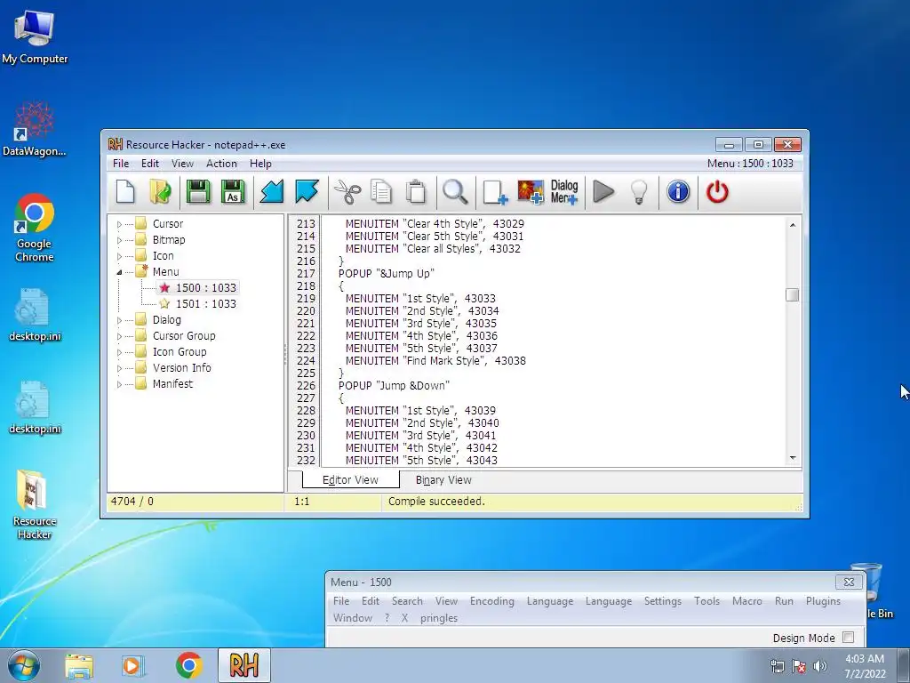
Task: Open Encoding in the Menu 1500 preview
Action: click(492, 601)
